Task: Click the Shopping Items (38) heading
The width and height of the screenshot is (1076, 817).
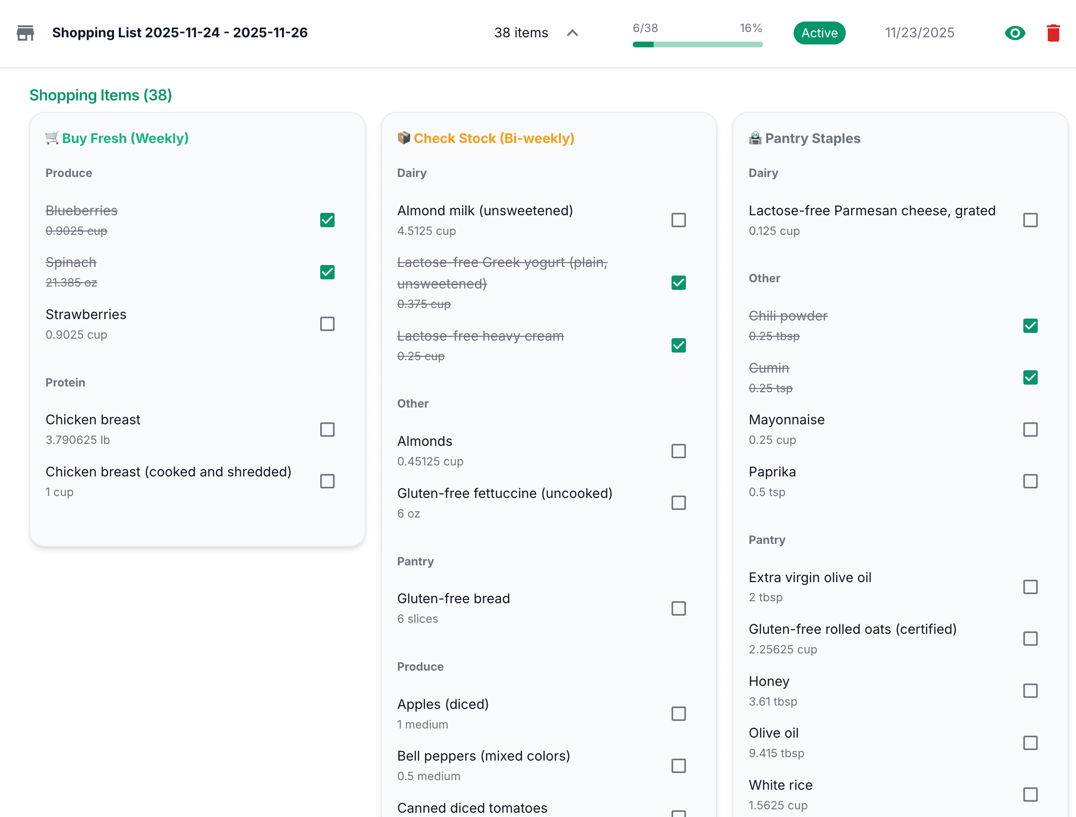Action: pos(101,95)
